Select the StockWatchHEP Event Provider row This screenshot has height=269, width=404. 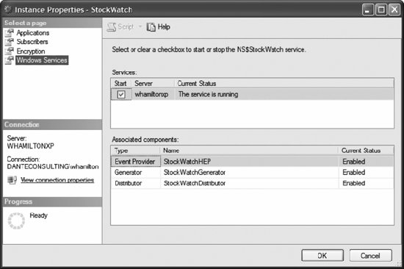coord(252,162)
